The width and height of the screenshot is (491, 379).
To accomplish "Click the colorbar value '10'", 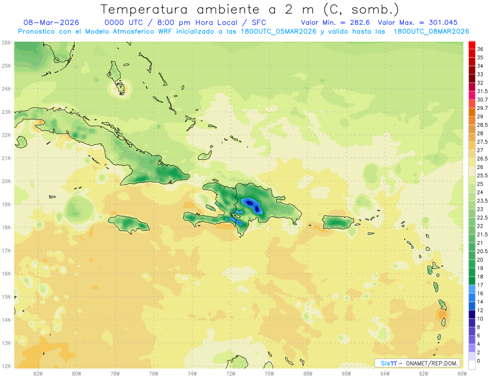I will (x=480, y=318).
